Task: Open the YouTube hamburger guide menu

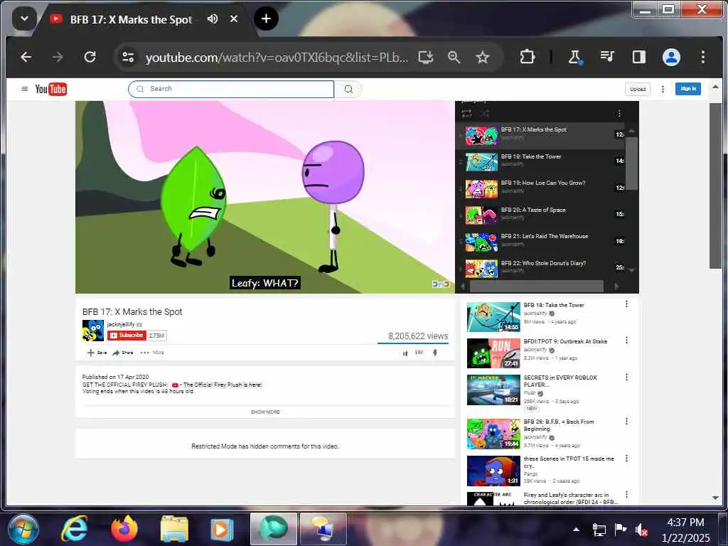Action: coord(25,89)
